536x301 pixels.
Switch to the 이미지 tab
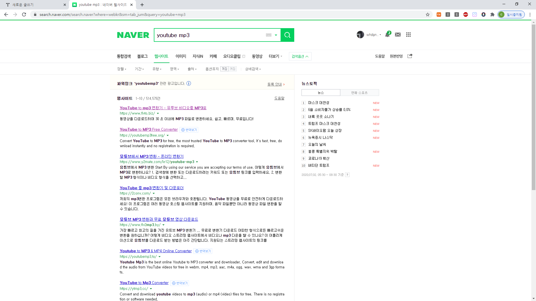[x=181, y=56]
